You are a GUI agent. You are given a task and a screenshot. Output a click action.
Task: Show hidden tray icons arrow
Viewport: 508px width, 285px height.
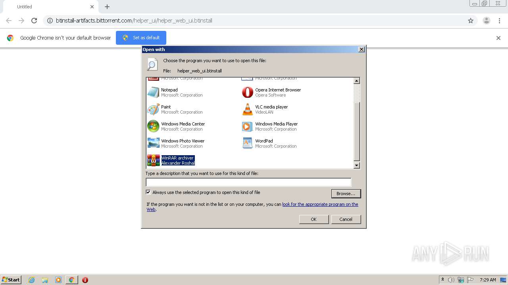(443, 279)
